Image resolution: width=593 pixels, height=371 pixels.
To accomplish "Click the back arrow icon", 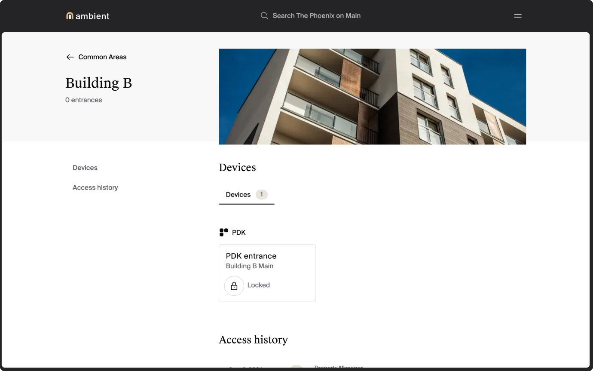I will [x=70, y=57].
